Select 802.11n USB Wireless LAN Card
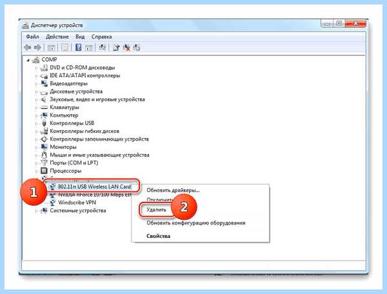The image size is (387, 294). point(94,186)
